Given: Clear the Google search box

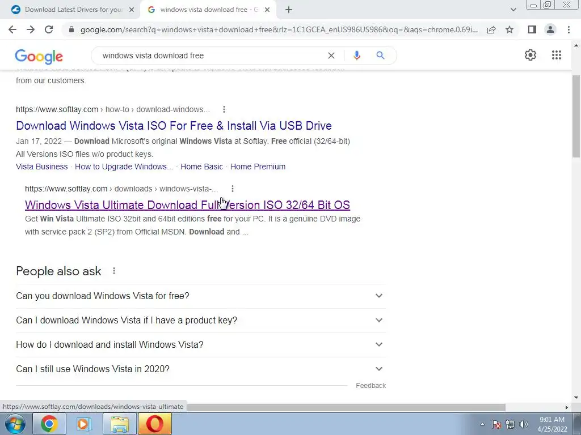Looking at the screenshot, I should (331, 56).
